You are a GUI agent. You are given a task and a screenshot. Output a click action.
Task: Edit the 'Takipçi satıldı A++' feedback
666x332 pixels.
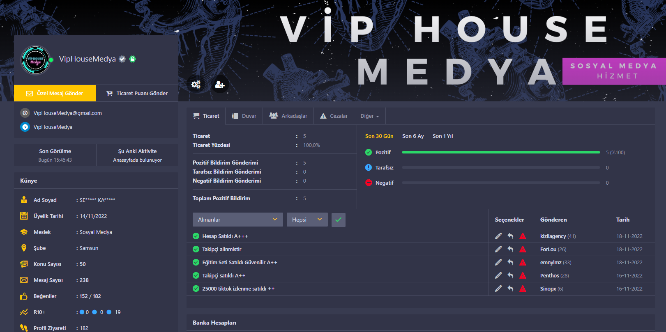tap(498, 275)
